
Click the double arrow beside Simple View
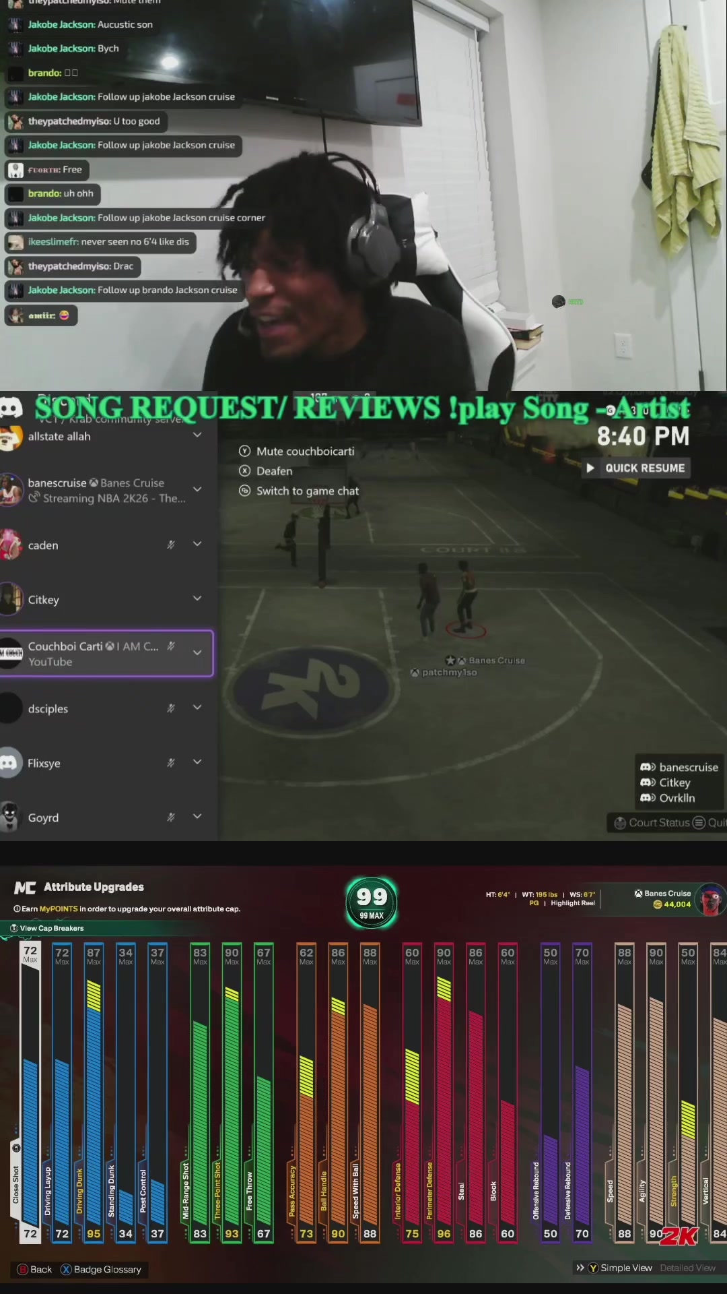(580, 1268)
